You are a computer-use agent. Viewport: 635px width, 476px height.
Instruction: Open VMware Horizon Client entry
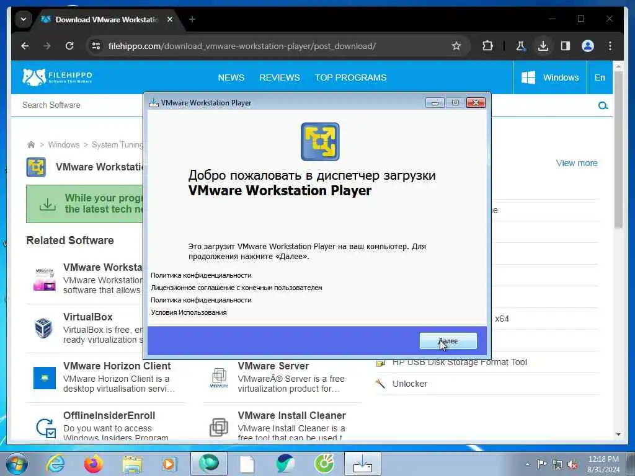117,366
